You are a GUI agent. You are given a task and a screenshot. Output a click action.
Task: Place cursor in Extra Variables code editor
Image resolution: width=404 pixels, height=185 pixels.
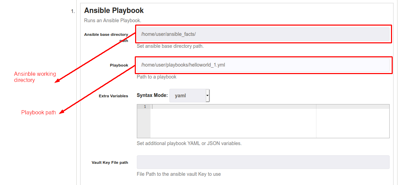pos(233,121)
